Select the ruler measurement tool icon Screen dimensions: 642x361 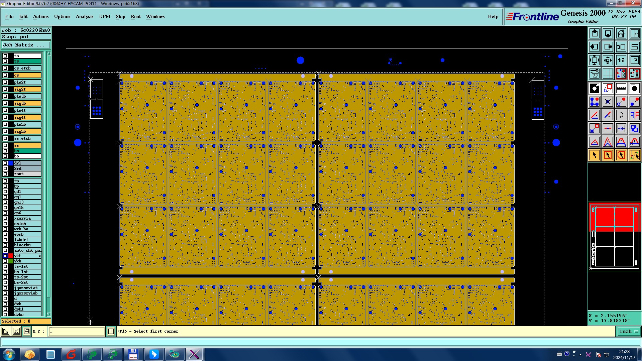pyautogui.click(x=621, y=88)
